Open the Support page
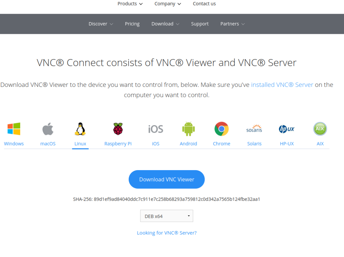The image size is (344, 257). [x=200, y=24]
